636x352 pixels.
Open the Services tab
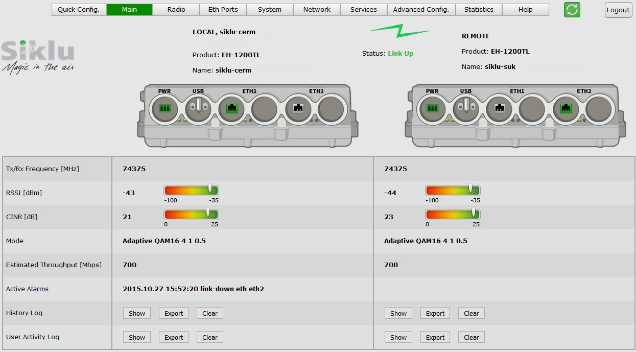[x=364, y=10]
